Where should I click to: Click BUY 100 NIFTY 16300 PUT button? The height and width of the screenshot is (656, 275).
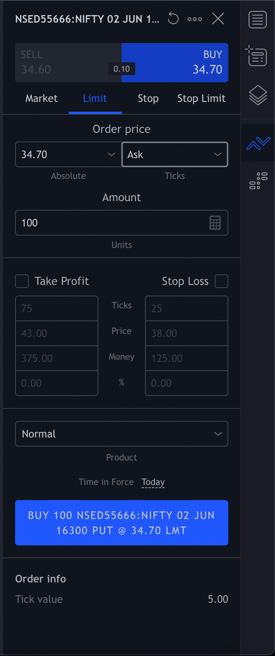122,523
